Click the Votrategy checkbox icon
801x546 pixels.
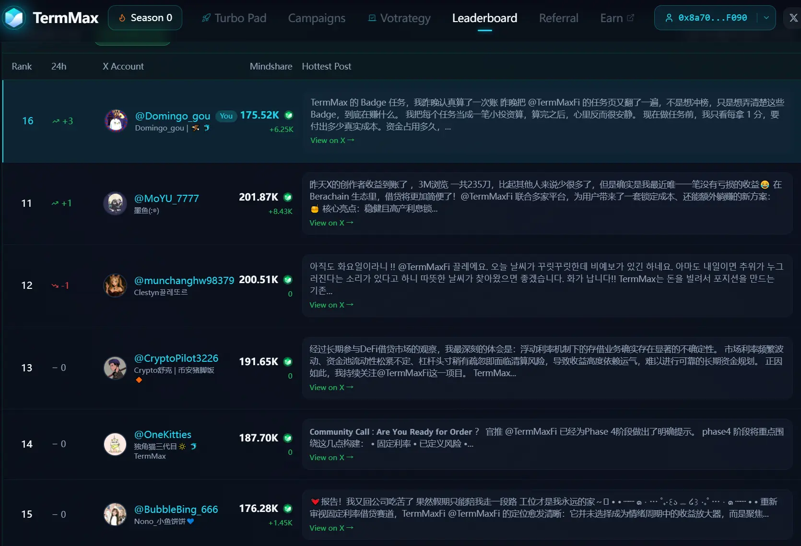(x=372, y=18)
